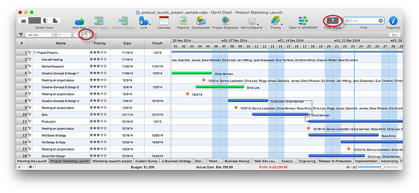Click Creative Concept & Design 1 green bar
Image resolution: width=419 pixels, height=193 pixels.
192,73
